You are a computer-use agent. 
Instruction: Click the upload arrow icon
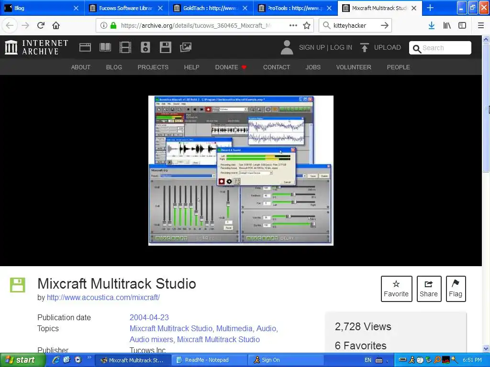point(364,47)
